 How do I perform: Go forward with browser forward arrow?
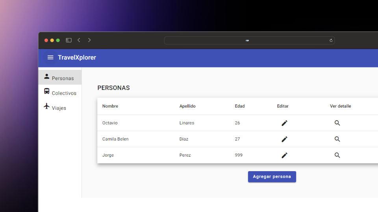[89, 40]
